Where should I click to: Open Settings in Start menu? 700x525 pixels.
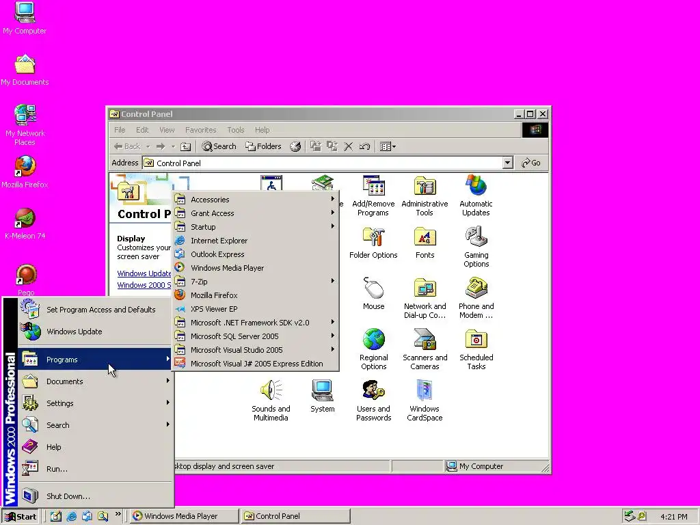(96, 403)
